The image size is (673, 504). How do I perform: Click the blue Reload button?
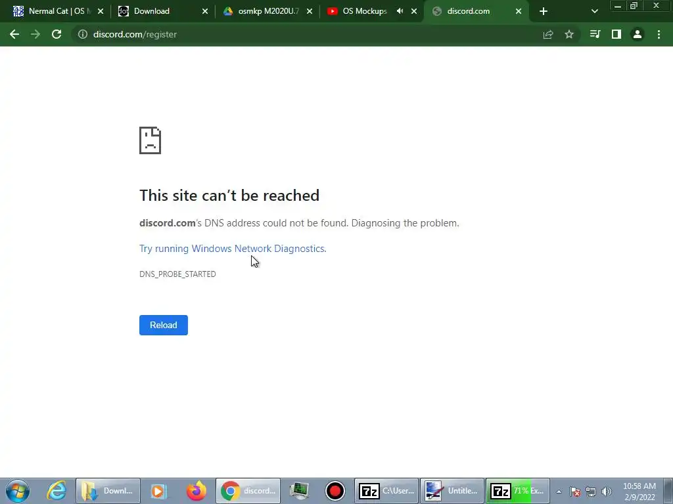coord(164,325)
